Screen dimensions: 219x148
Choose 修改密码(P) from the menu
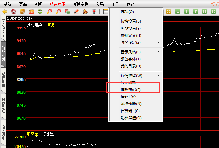pos(131,90)
